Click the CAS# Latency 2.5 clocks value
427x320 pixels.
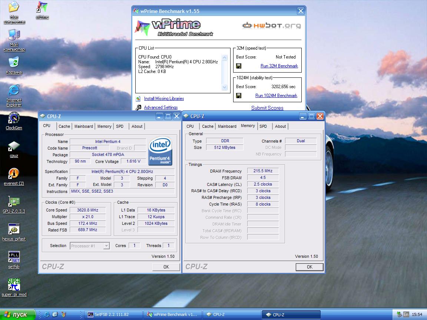pos(263,184)
